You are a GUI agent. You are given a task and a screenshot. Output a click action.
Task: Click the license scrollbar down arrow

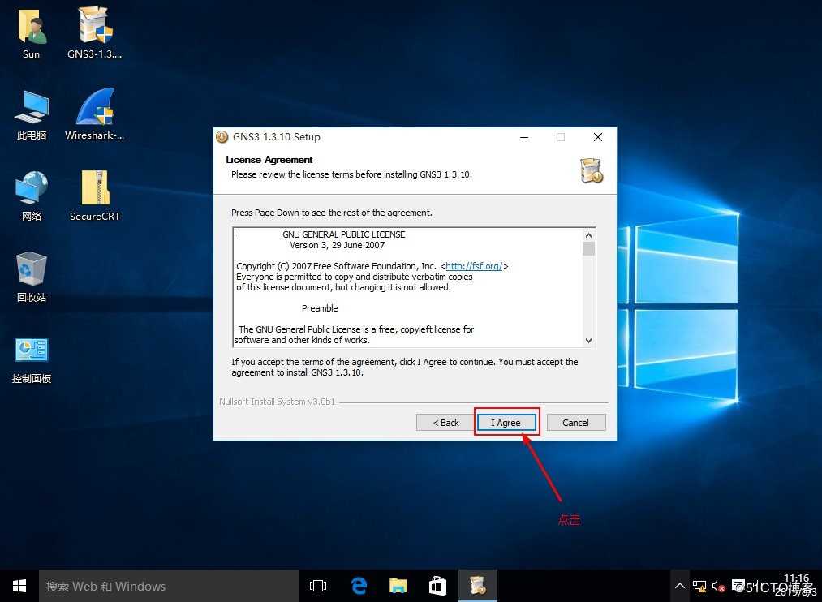[x=589, y=341]
